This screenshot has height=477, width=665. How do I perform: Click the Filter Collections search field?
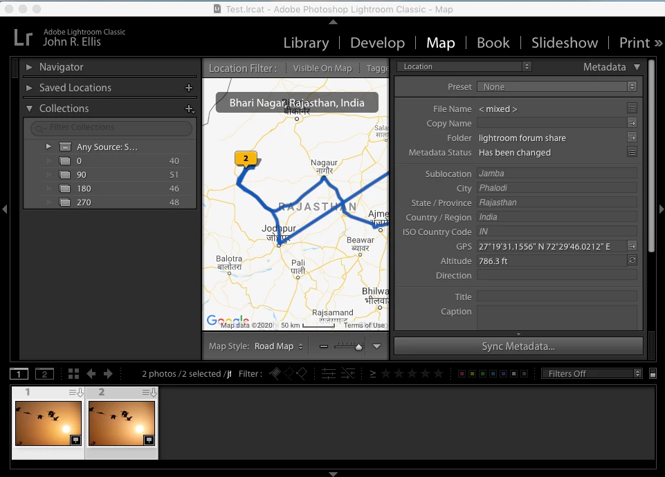[x=111, y=127]
